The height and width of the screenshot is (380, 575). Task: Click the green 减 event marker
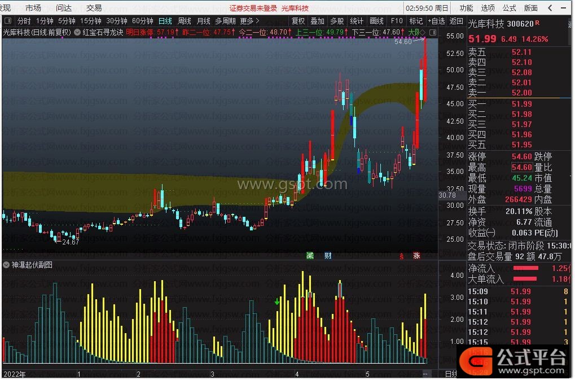click(x=310, y=256)
